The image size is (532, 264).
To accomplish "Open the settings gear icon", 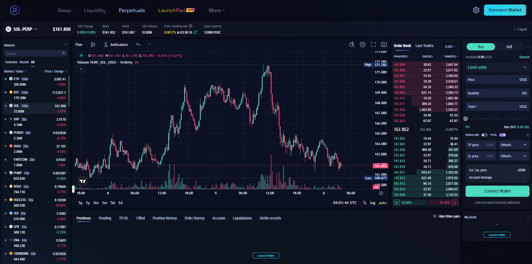I will 476,10.
